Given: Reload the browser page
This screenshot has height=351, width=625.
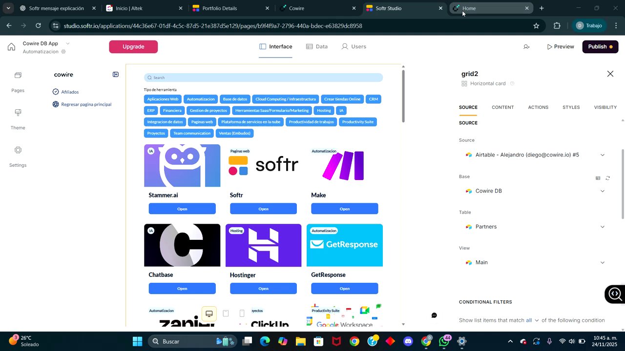Looking at the screenshot, I should [39, 26].
